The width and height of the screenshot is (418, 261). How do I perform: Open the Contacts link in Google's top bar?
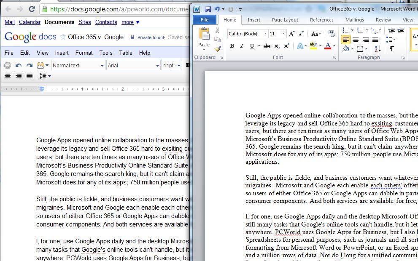[x=106, y=22]
